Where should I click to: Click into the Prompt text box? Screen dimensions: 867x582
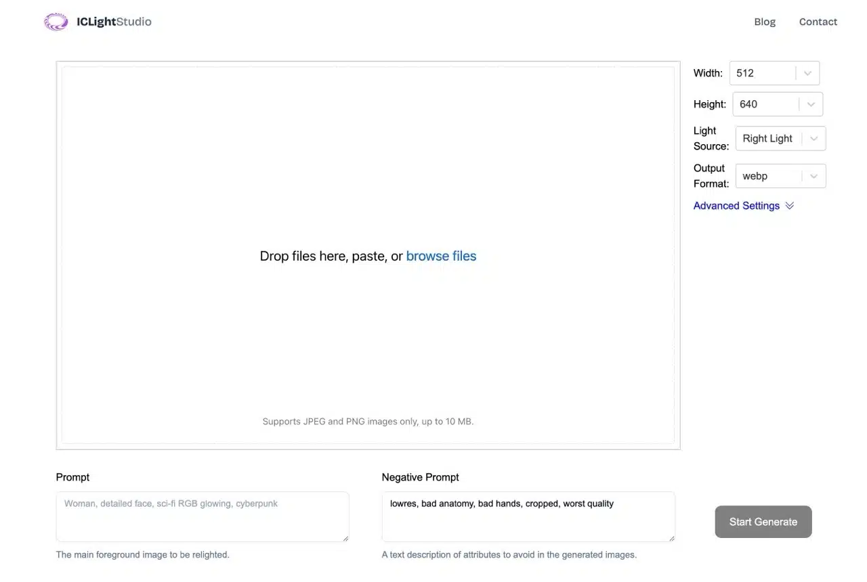tap(202, 517)
